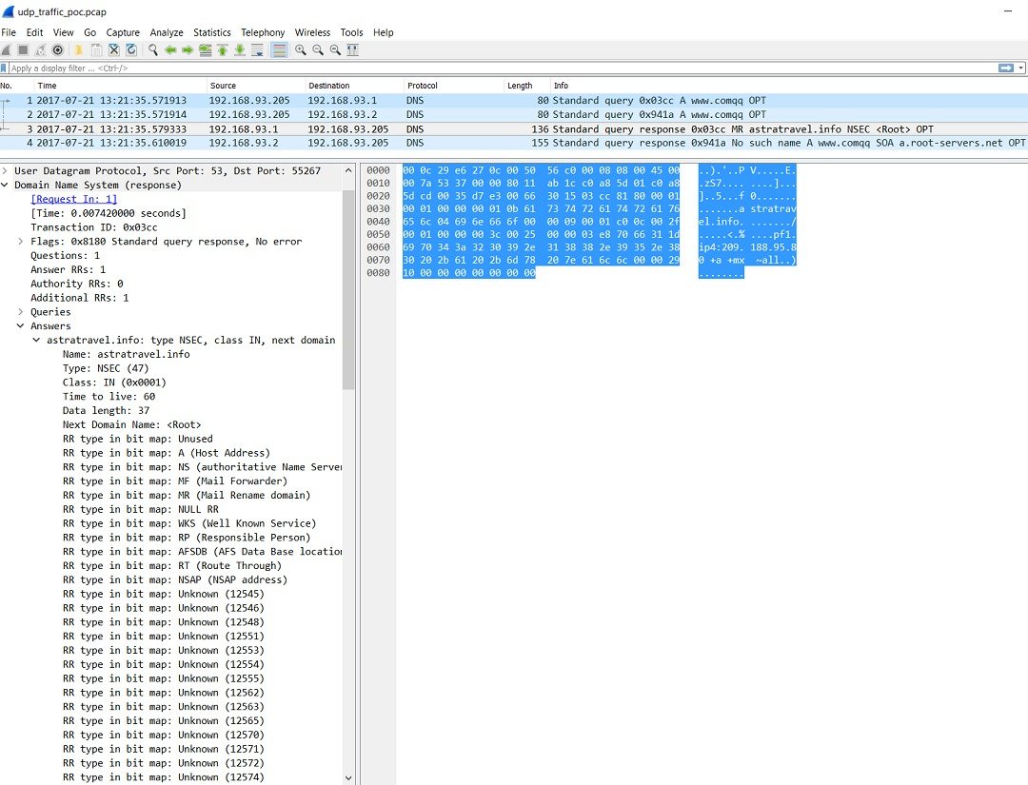
Task: Stop the running capture via toolbar square
Action: pyautogui.click(x=23, y=49)
